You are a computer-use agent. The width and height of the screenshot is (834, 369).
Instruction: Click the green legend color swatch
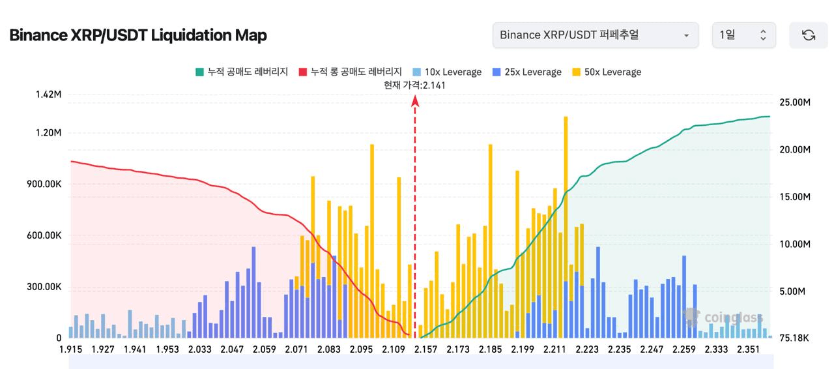click(x=199, y=72)
